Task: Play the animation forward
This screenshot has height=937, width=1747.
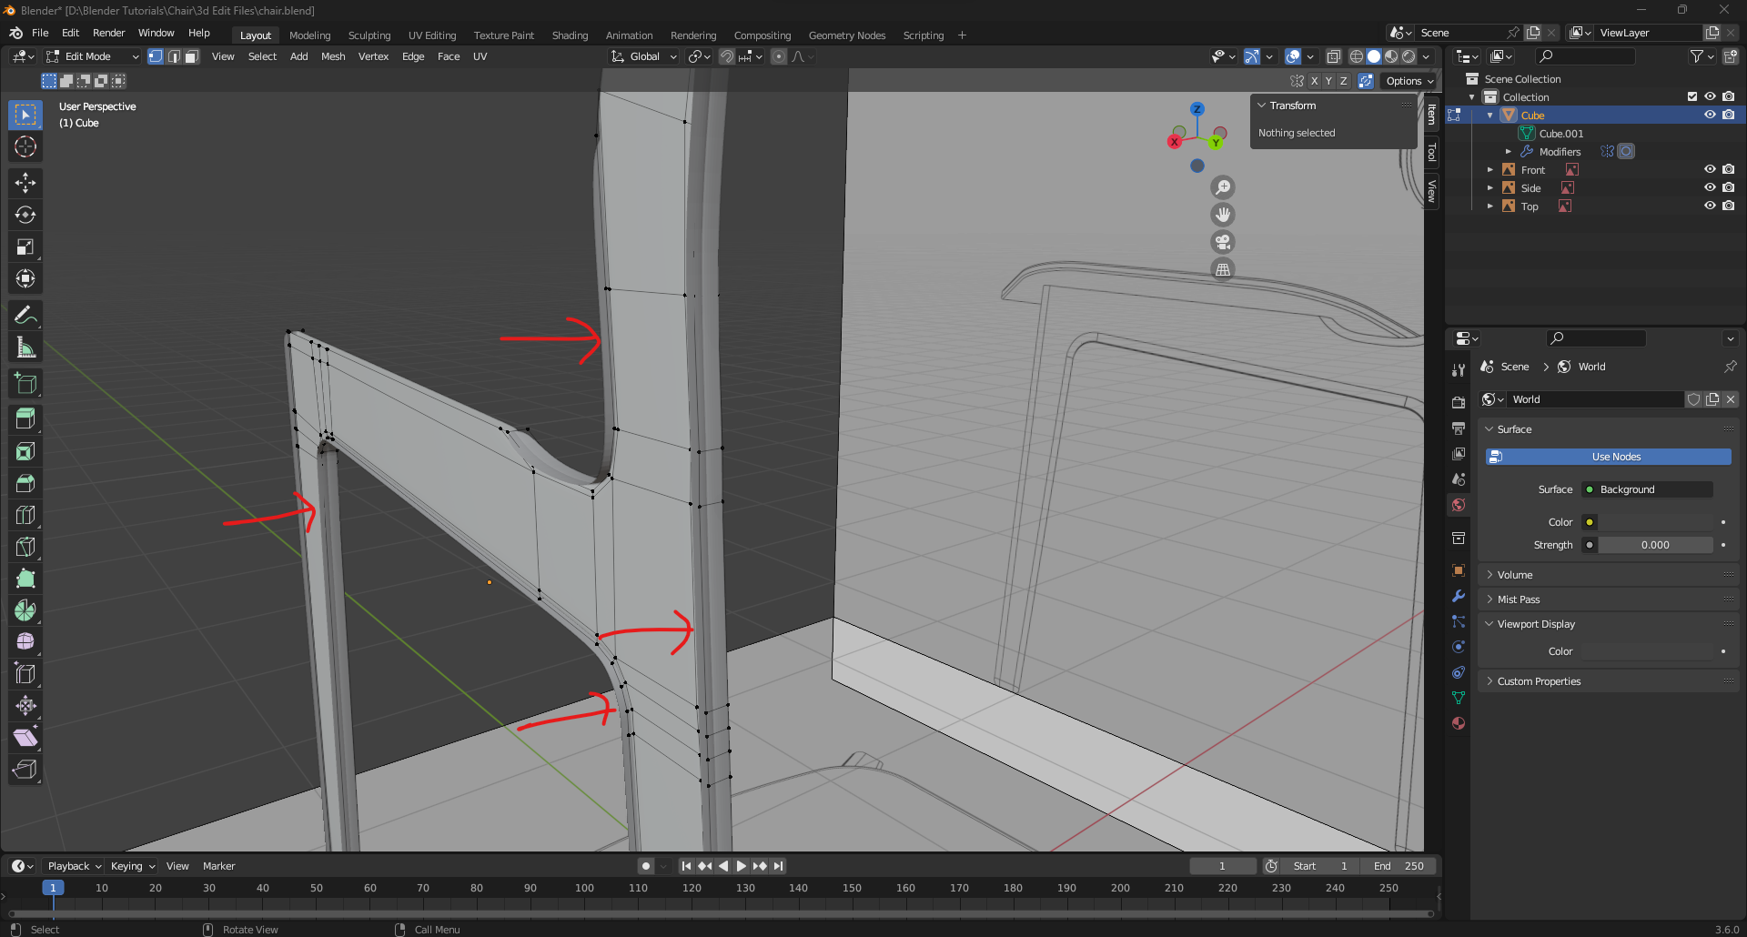Action: click(x=741, y=866)
